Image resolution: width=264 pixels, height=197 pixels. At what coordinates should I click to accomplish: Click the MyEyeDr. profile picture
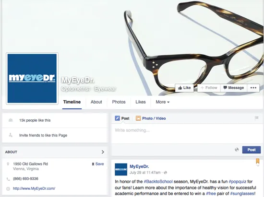32,78
